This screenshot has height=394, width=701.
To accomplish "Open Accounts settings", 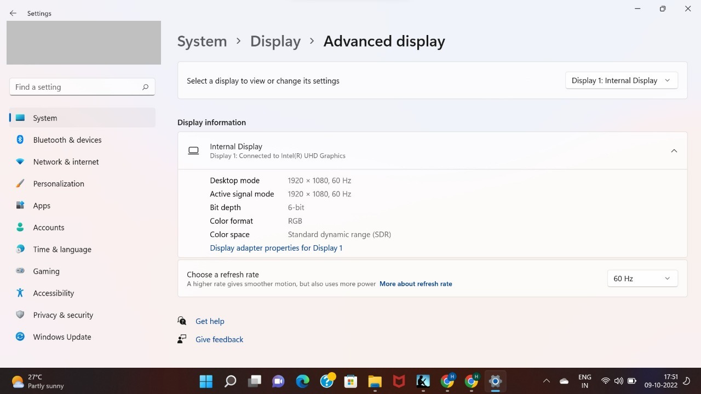I will click(48, 227).
